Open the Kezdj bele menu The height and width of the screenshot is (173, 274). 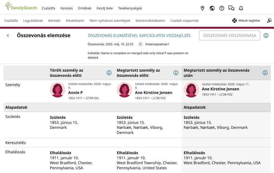point(105,8)
